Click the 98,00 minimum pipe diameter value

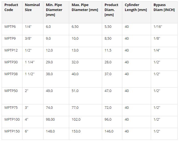51,120
